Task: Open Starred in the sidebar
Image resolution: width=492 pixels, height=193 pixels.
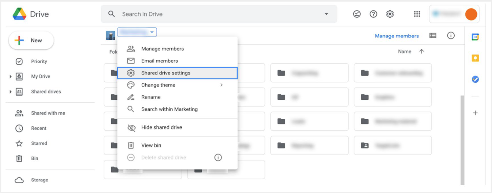Action: pyautogui.click(x=39, y=143)
